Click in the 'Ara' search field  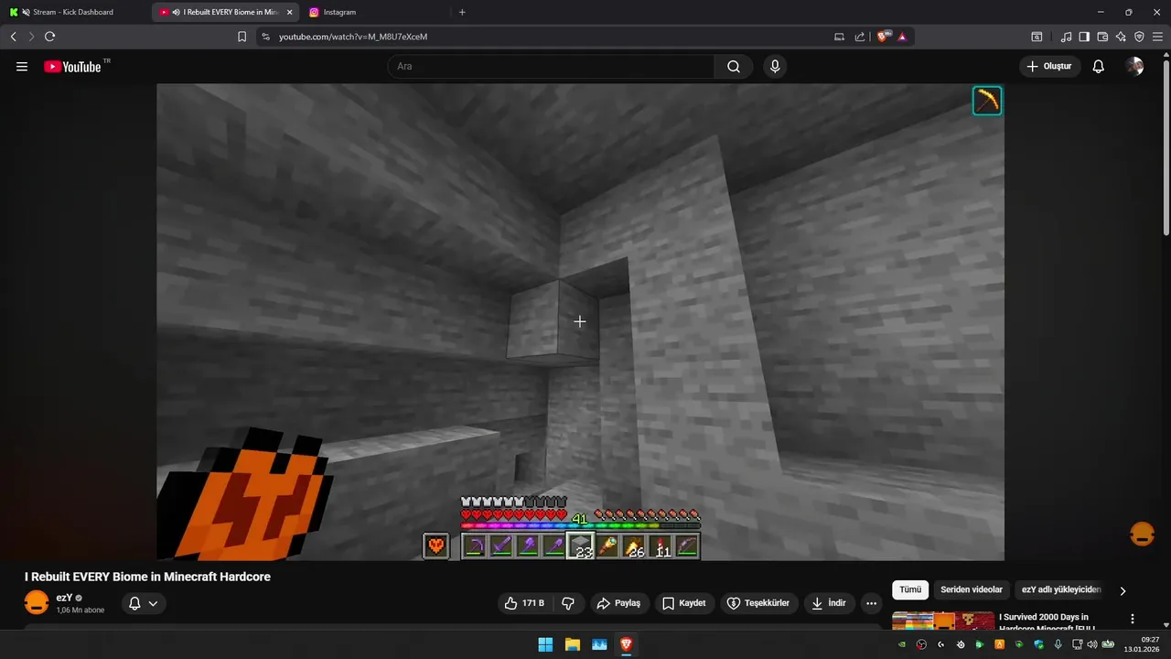pyautogui.click(x=551, y=67)
